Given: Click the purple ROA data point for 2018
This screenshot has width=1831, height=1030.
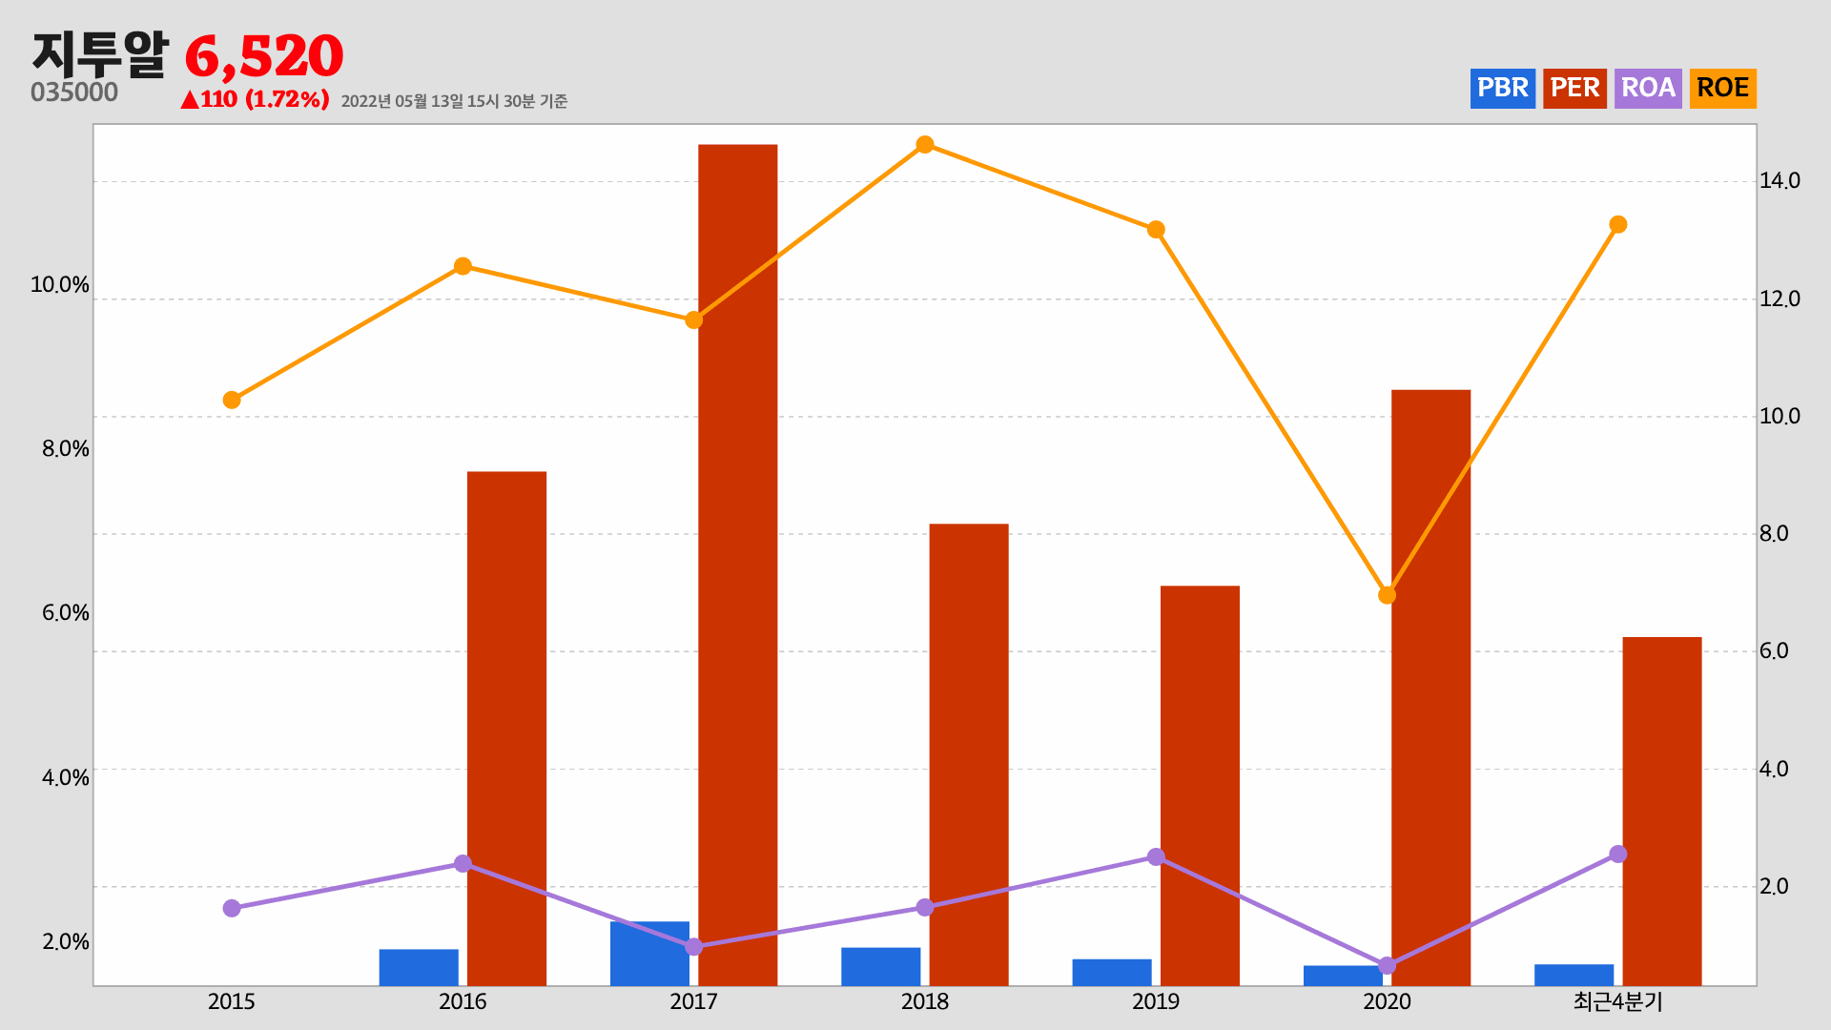Looking at the screenshot, I should (925, 907).
